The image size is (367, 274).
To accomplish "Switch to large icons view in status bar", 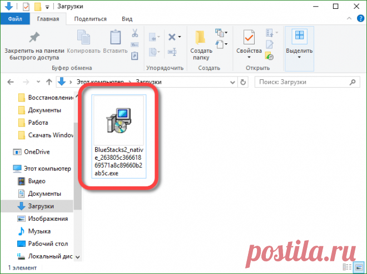I will tap(359, 267).
